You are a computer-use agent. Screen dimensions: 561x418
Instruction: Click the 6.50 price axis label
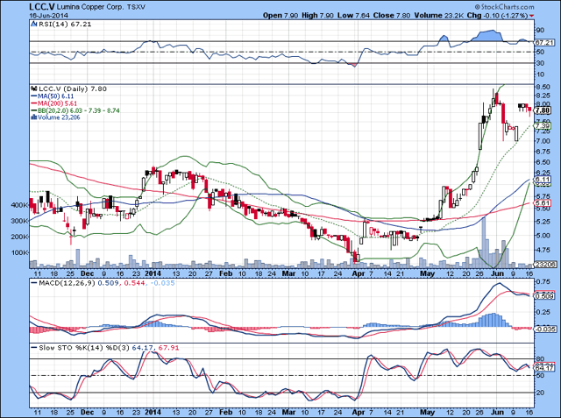pyautogui.click(x=543, y=162)
